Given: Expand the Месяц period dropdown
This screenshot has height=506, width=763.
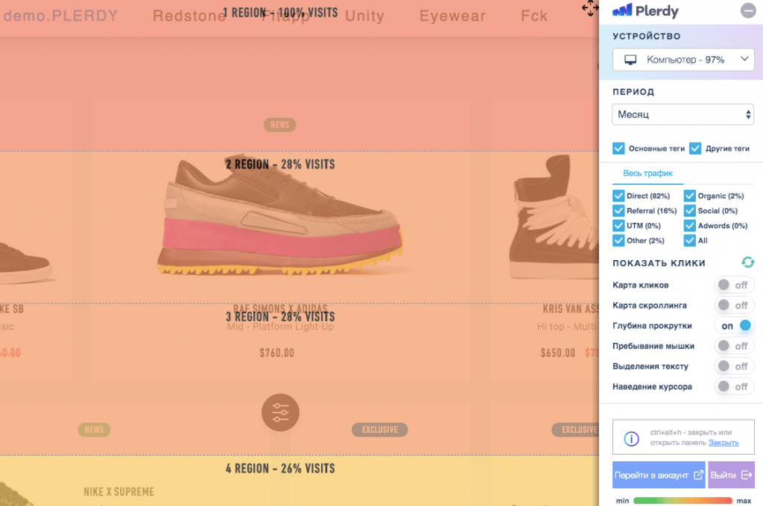Looking at the screenshot, I should [683, 115].
